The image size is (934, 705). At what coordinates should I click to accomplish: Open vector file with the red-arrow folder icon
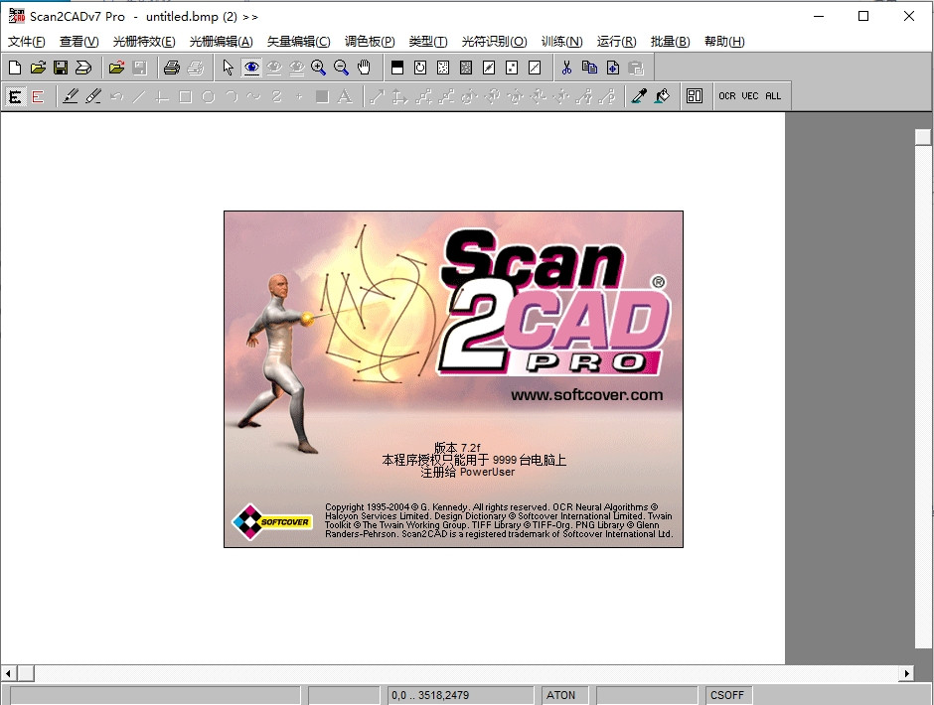(x=117, y=68)
